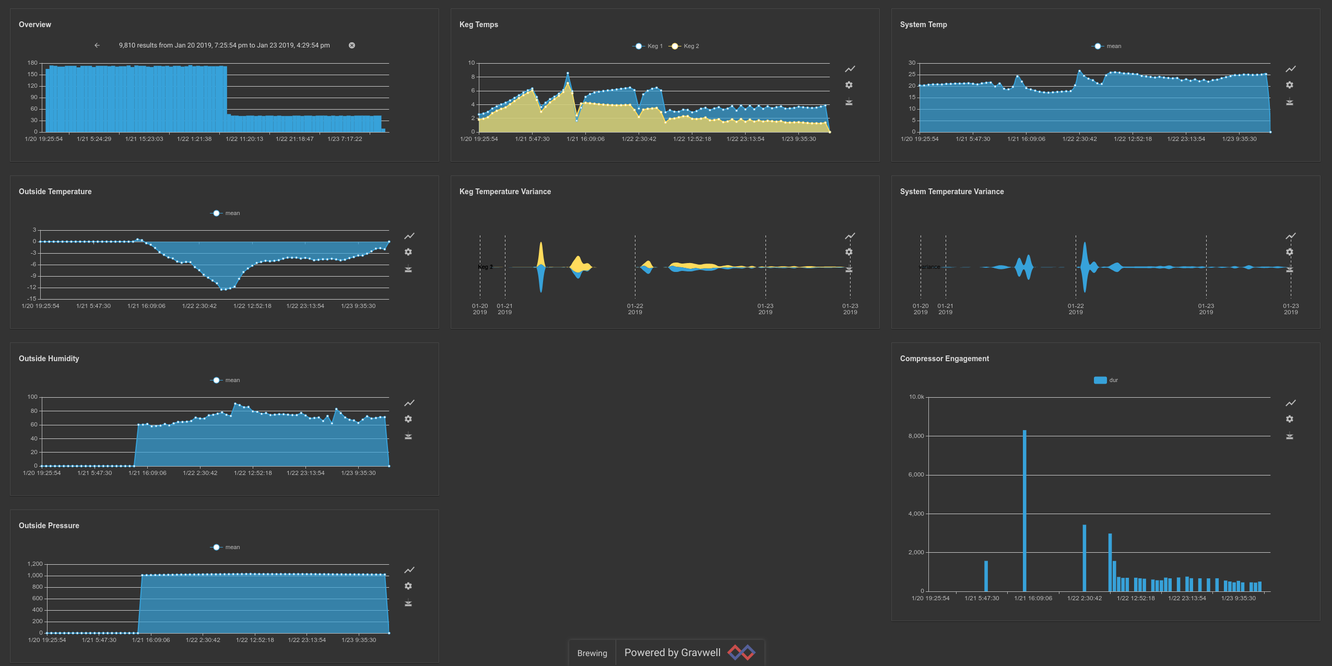1332x666 pixels.
Task: Download Compressor Engagement chart data
Action: click(1290, 436)
